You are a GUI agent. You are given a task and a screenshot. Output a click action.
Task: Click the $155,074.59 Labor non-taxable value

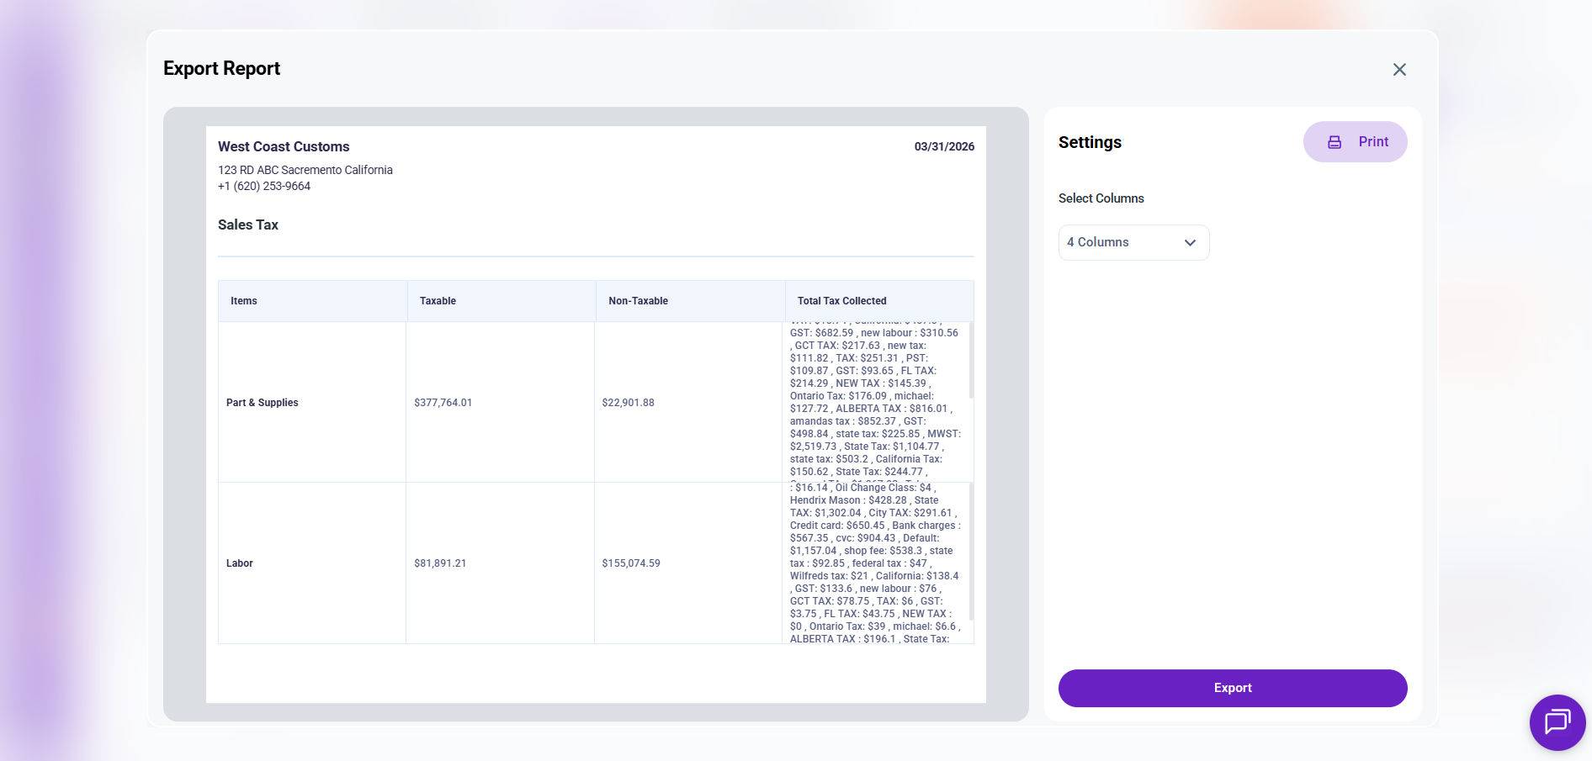pyautogui.click(x=631, y=563)
